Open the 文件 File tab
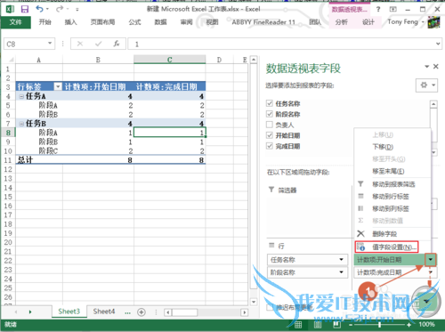The height and width of the screenshot is (332, 445). 16,22
